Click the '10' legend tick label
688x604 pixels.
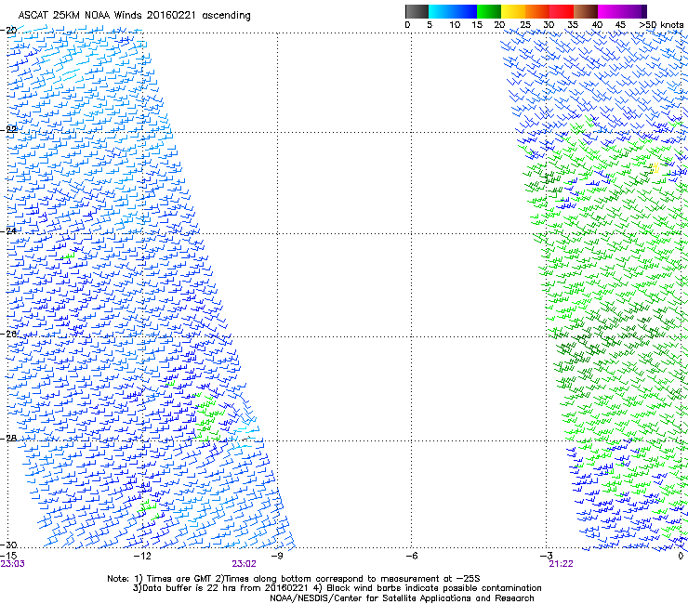455,25
